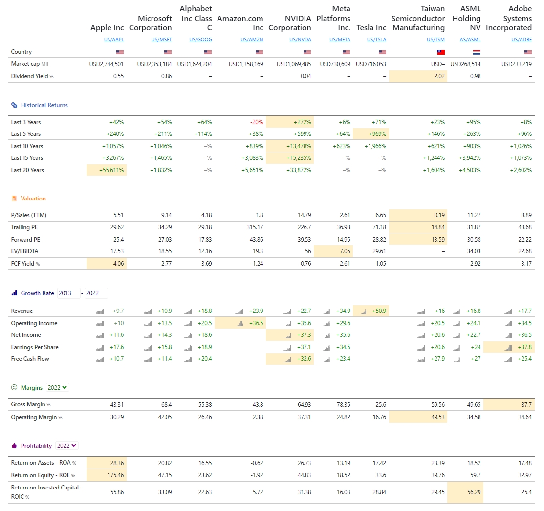Click the Growth Rate end year 2022 field
The image size is (544, 511).
point(95,293)
